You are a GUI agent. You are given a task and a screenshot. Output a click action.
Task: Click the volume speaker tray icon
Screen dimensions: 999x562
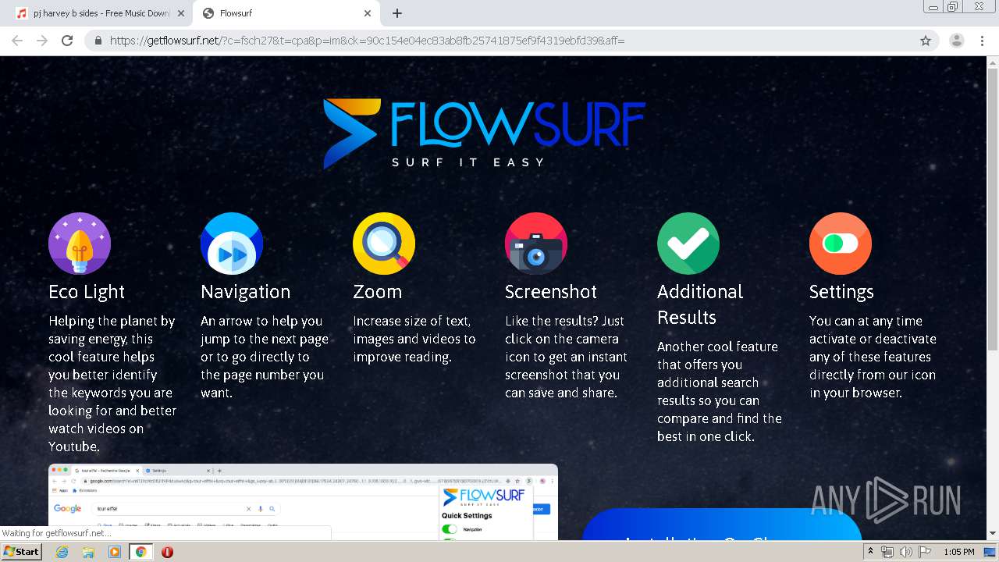point(905,552)
